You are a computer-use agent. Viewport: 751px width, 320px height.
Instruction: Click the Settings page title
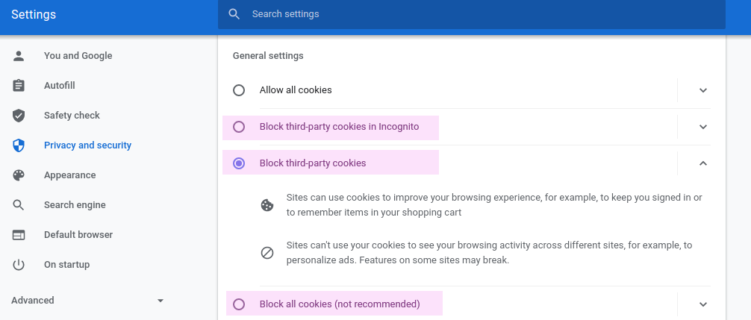point(34,15)
